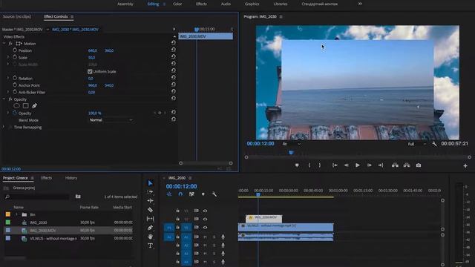The height and width of the screenshot is (267, 475).
Task: Switch to Effects workspace
Action: tap(201, 4)
